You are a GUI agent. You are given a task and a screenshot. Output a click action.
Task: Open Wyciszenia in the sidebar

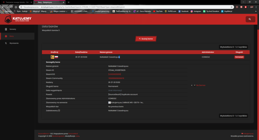[14, 43]
